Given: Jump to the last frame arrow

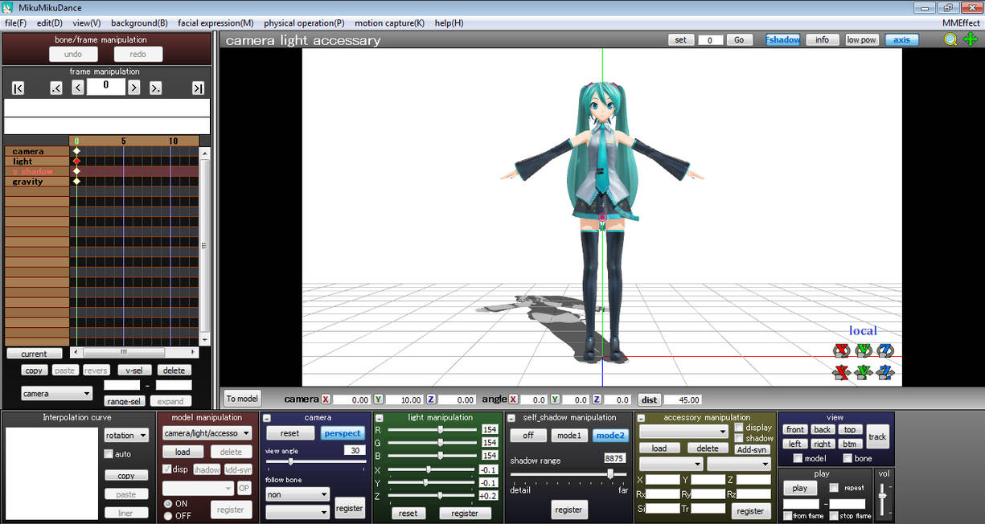Looking at the screenshot, I should (198, 88).
